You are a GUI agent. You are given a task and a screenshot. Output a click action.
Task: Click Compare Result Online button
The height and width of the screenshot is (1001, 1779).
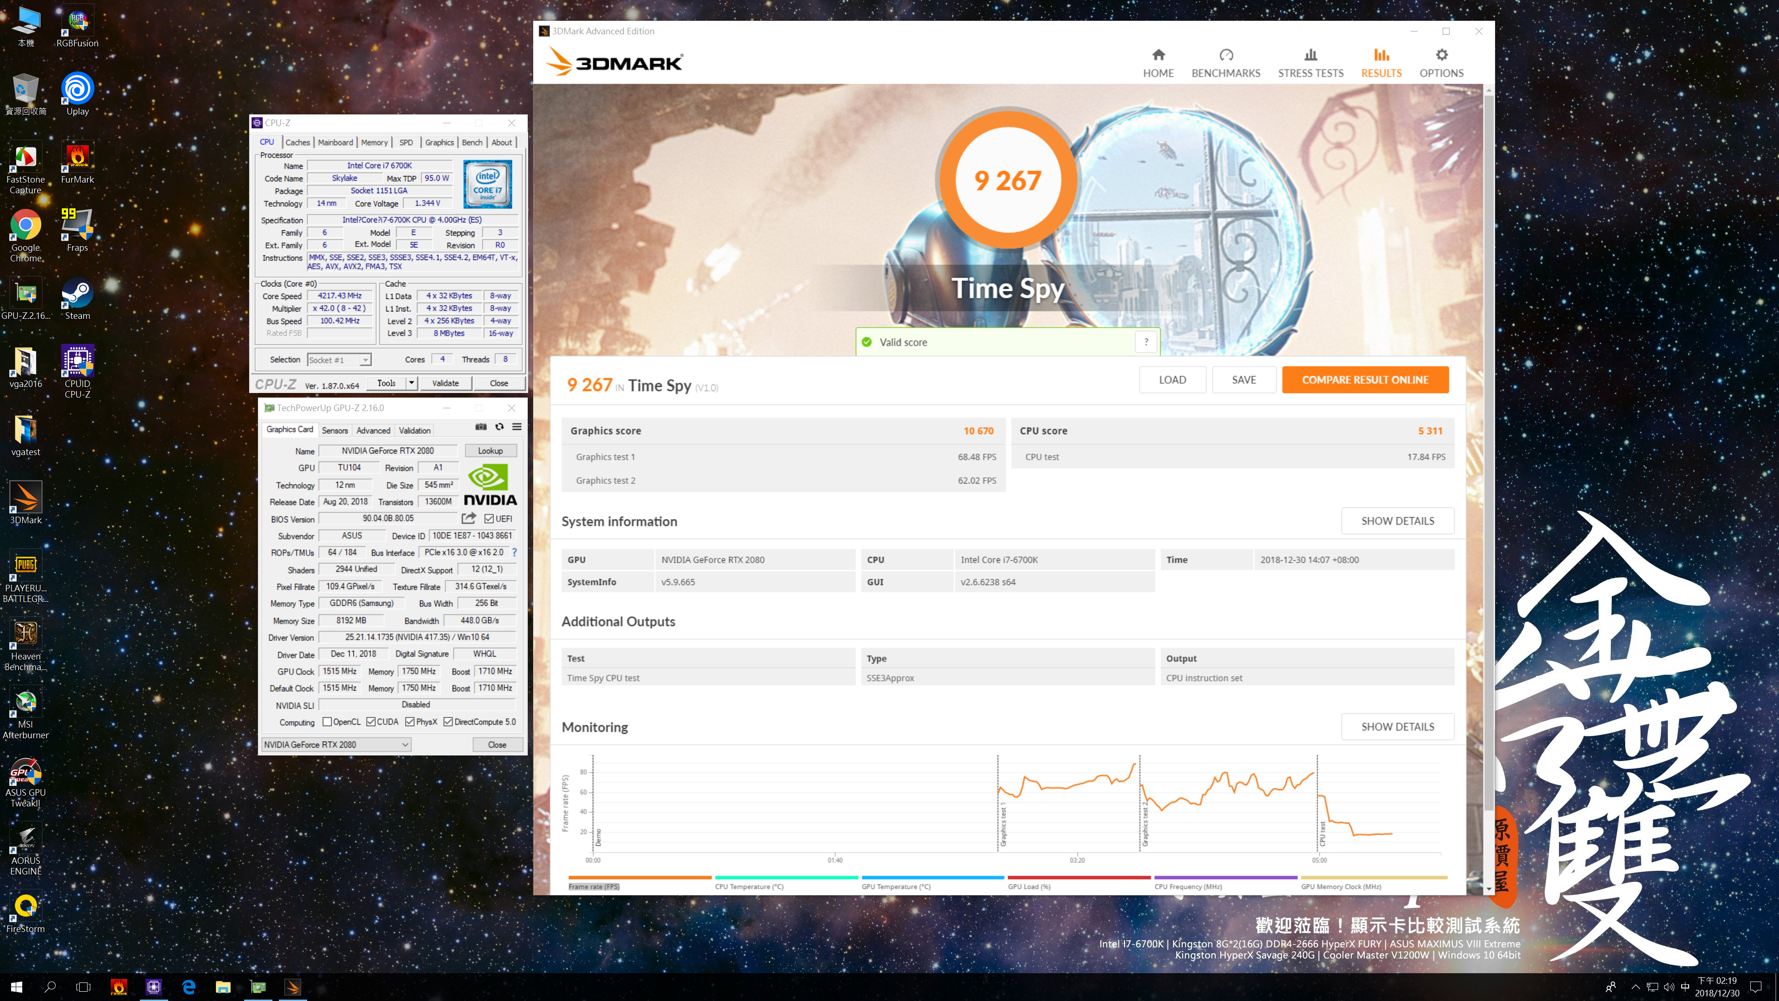(1365, 380)
